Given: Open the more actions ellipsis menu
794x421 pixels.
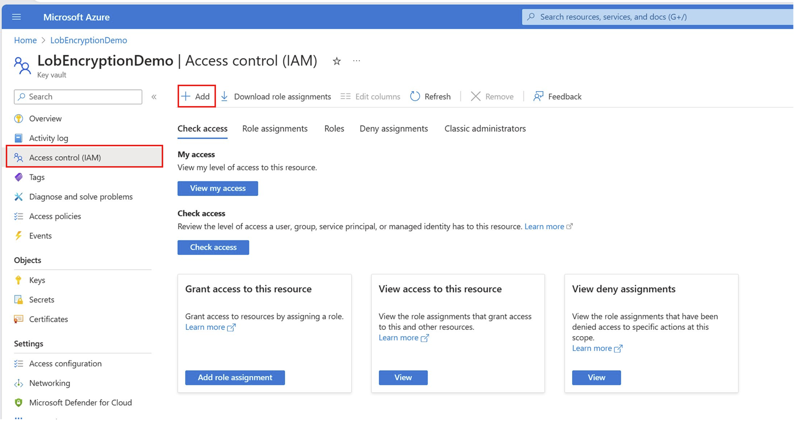Looking at the screenshot, I should pyautogui.click(x=356, y=61).
